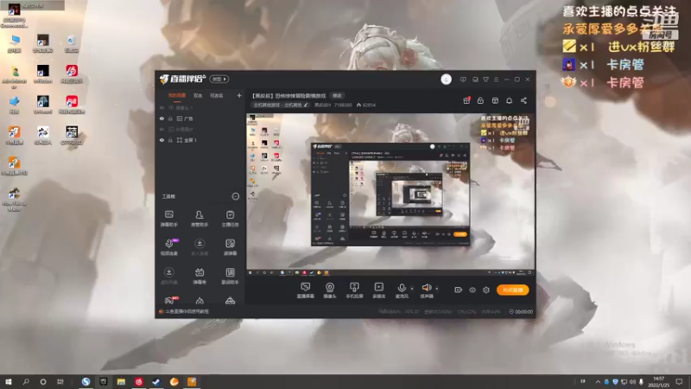Select the 全屏1 source row
This screenshot has width=691, height=389.
(200, 140)
